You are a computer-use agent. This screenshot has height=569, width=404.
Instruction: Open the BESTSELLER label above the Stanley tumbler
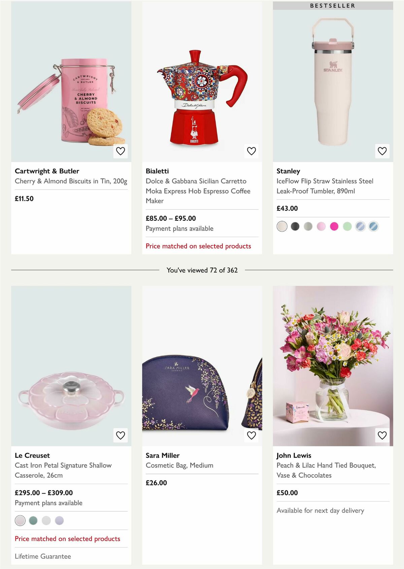333,5
